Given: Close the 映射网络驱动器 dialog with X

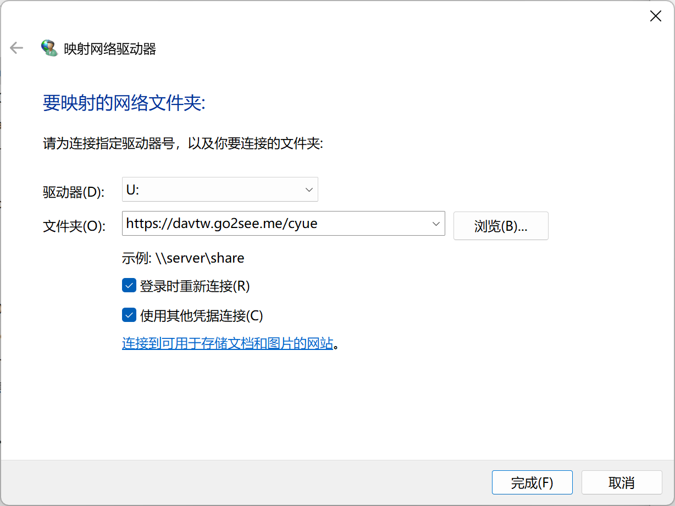Looking at the screenshot, I should pos(655,16).
